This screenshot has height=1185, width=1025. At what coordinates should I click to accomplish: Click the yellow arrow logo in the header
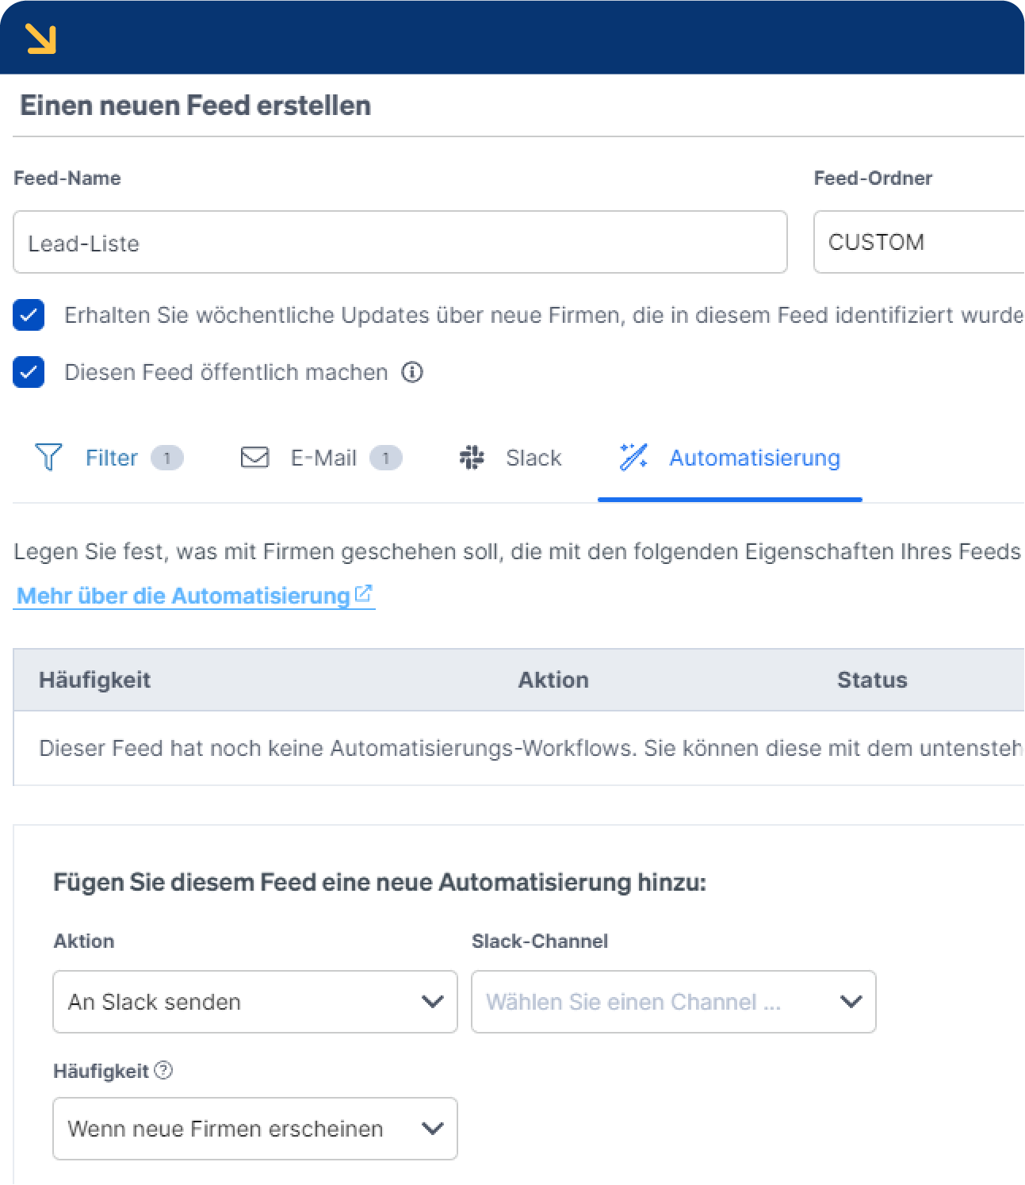tap(42, 36)
